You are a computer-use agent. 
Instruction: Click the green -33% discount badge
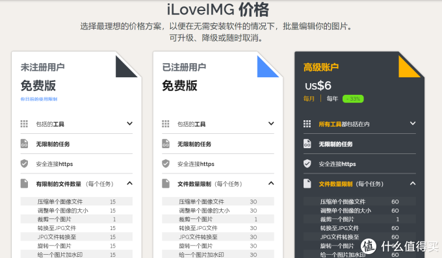point(353,99)
